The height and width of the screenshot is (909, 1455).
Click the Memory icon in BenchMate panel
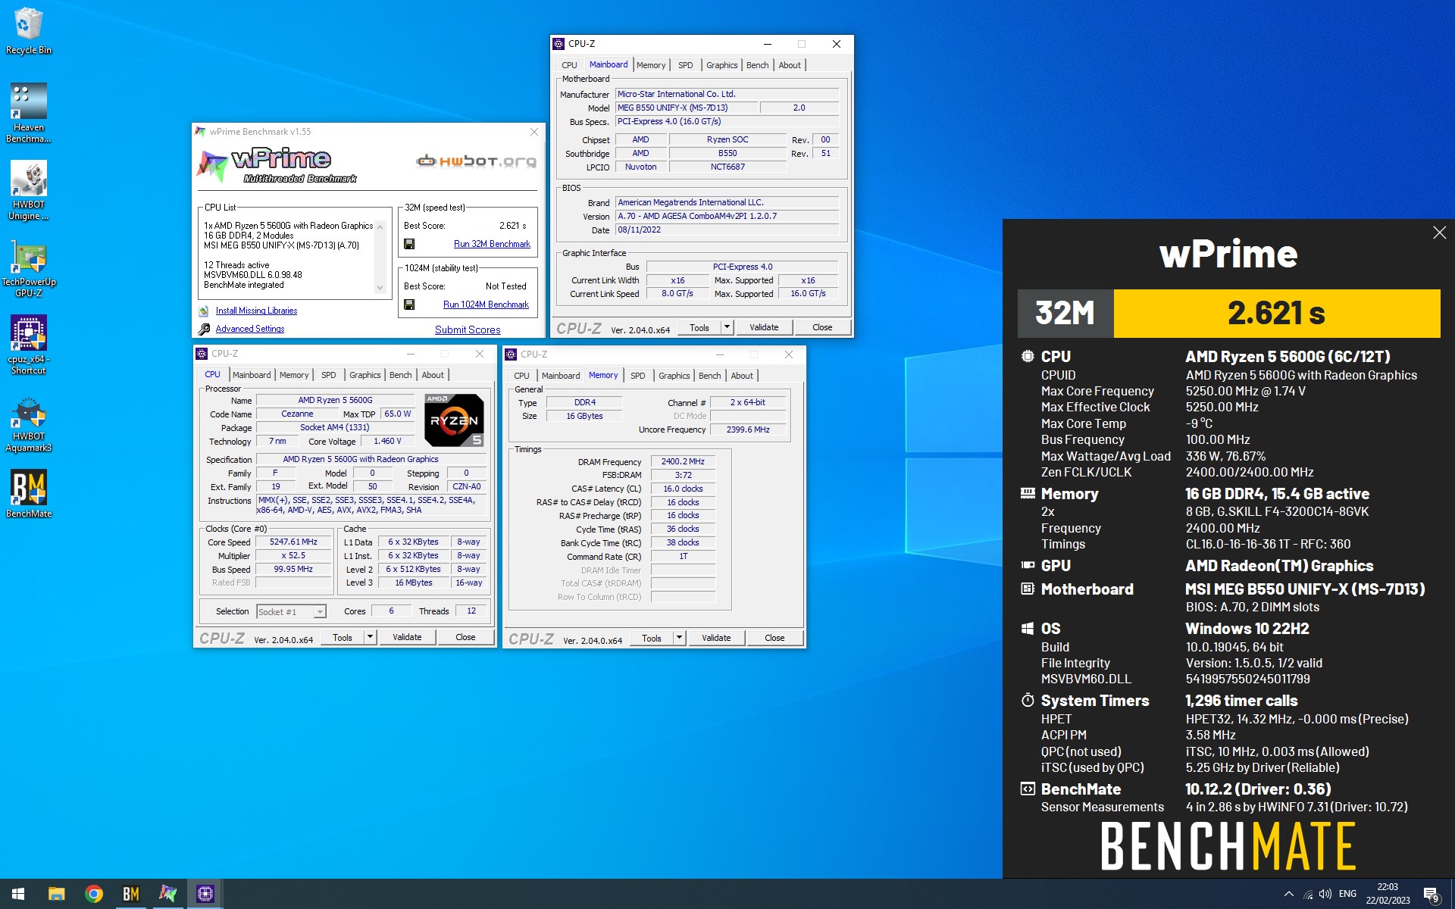(x=1028, y=493)
